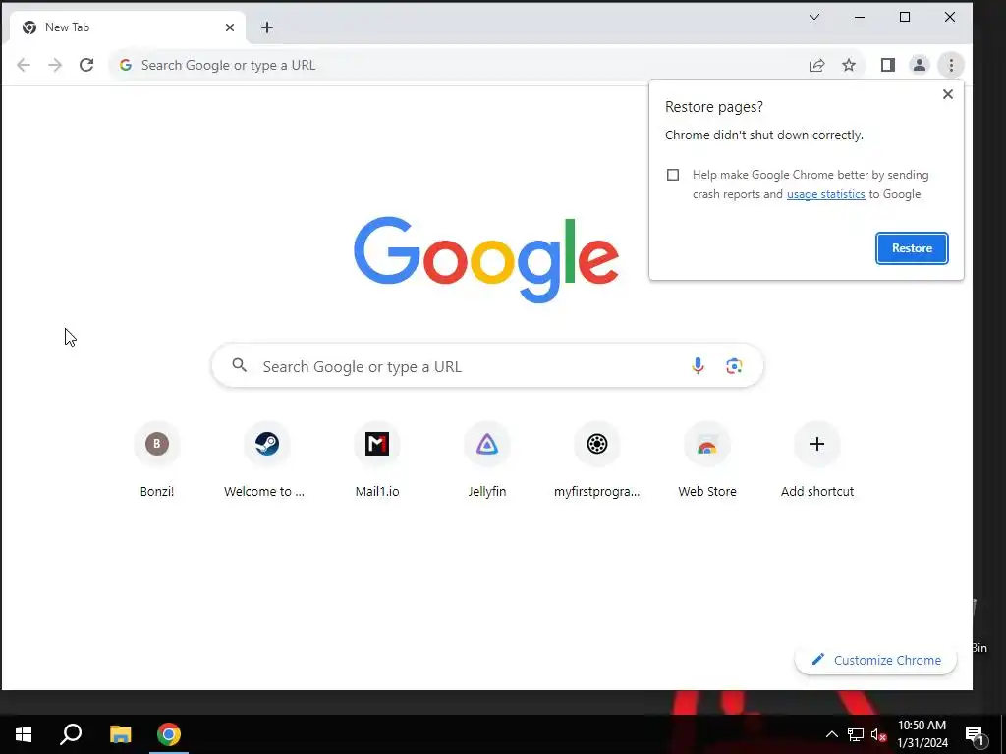Open the side panel icon

888,65
